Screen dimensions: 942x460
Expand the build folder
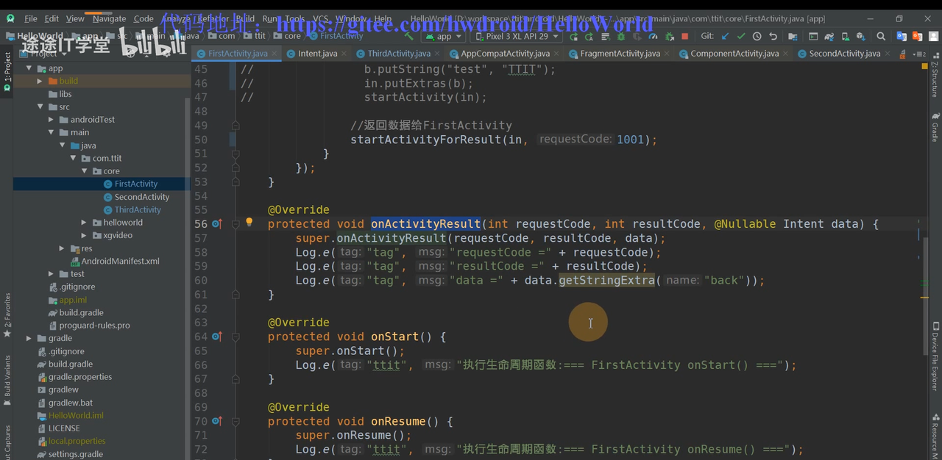click(40, 81)
